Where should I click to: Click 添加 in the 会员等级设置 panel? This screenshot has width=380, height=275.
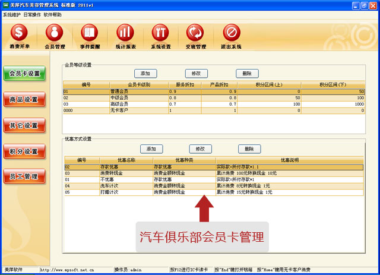coord(145,74)
